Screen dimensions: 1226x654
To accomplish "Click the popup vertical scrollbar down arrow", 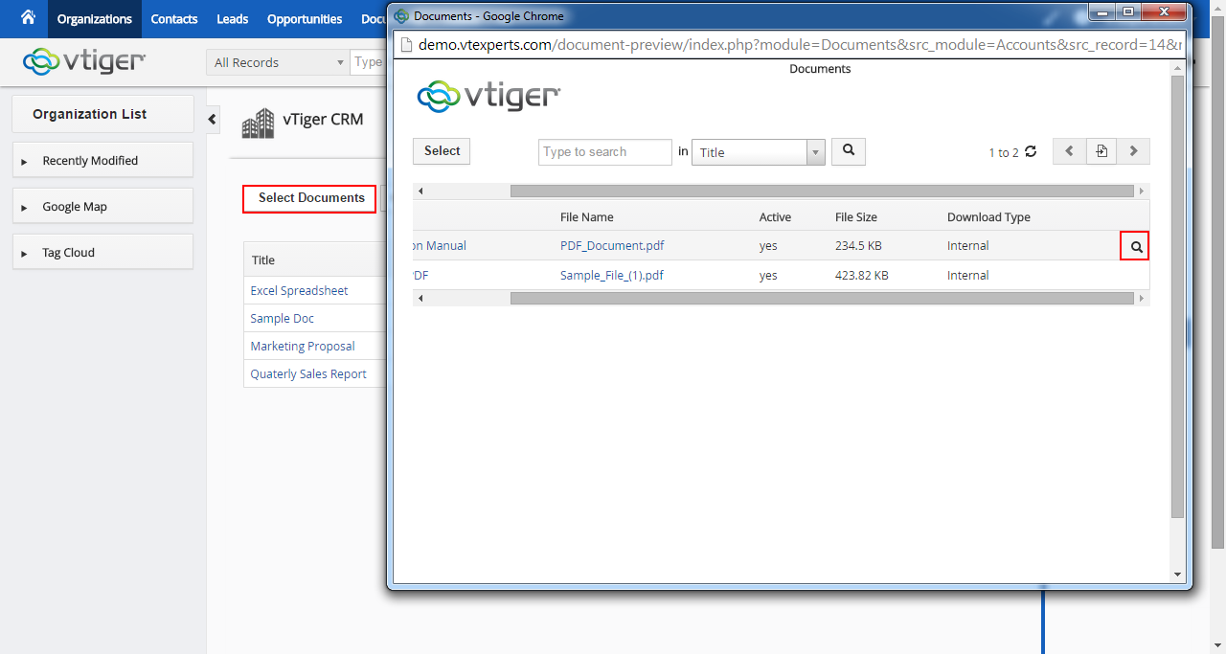I will coord(1178,575).
